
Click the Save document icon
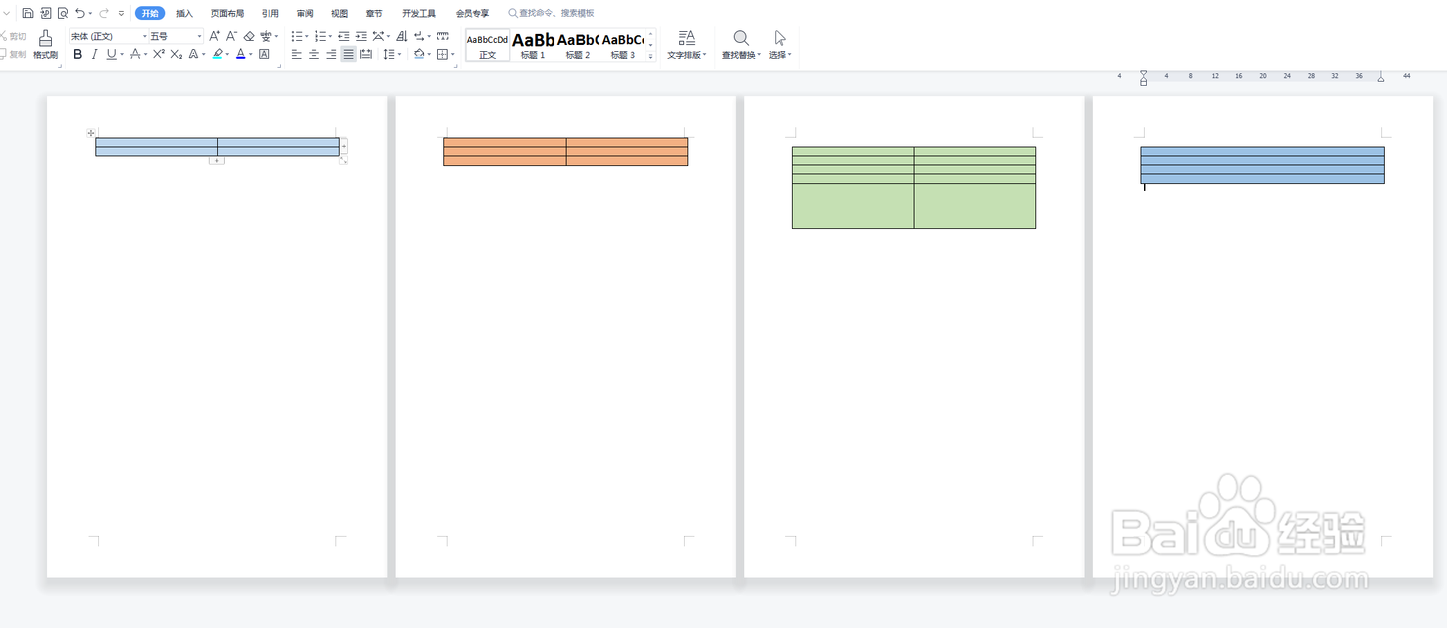coord(28,13)
